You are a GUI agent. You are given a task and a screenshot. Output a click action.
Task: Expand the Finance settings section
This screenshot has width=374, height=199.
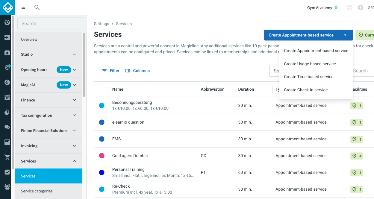(x=49, y=100)
